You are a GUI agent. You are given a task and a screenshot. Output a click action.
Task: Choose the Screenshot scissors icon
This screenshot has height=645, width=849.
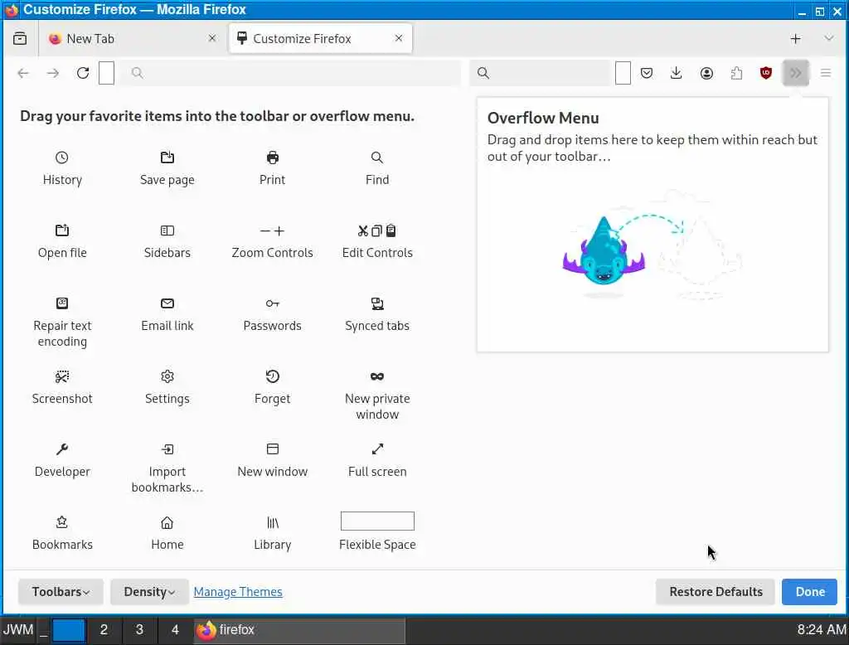(x=62, y=376)
